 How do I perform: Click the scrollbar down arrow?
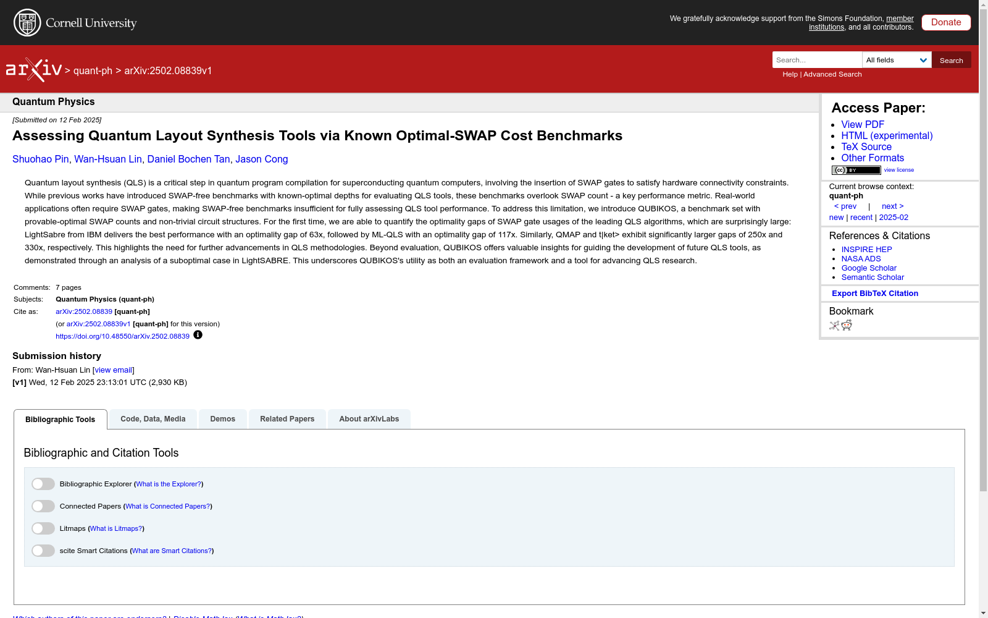[x=983, y=613]
